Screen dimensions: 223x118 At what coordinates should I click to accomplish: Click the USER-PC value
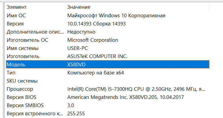(x=78, y=48)
